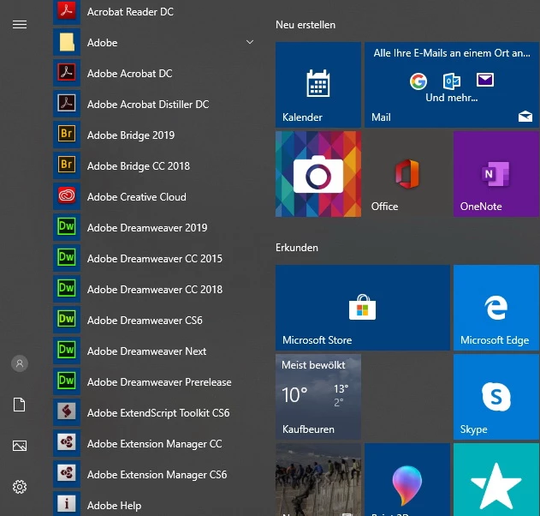Open Adobe Extension Manager CS6 icon
Viewport: 540px width, 516px height.
pos(67,474)
